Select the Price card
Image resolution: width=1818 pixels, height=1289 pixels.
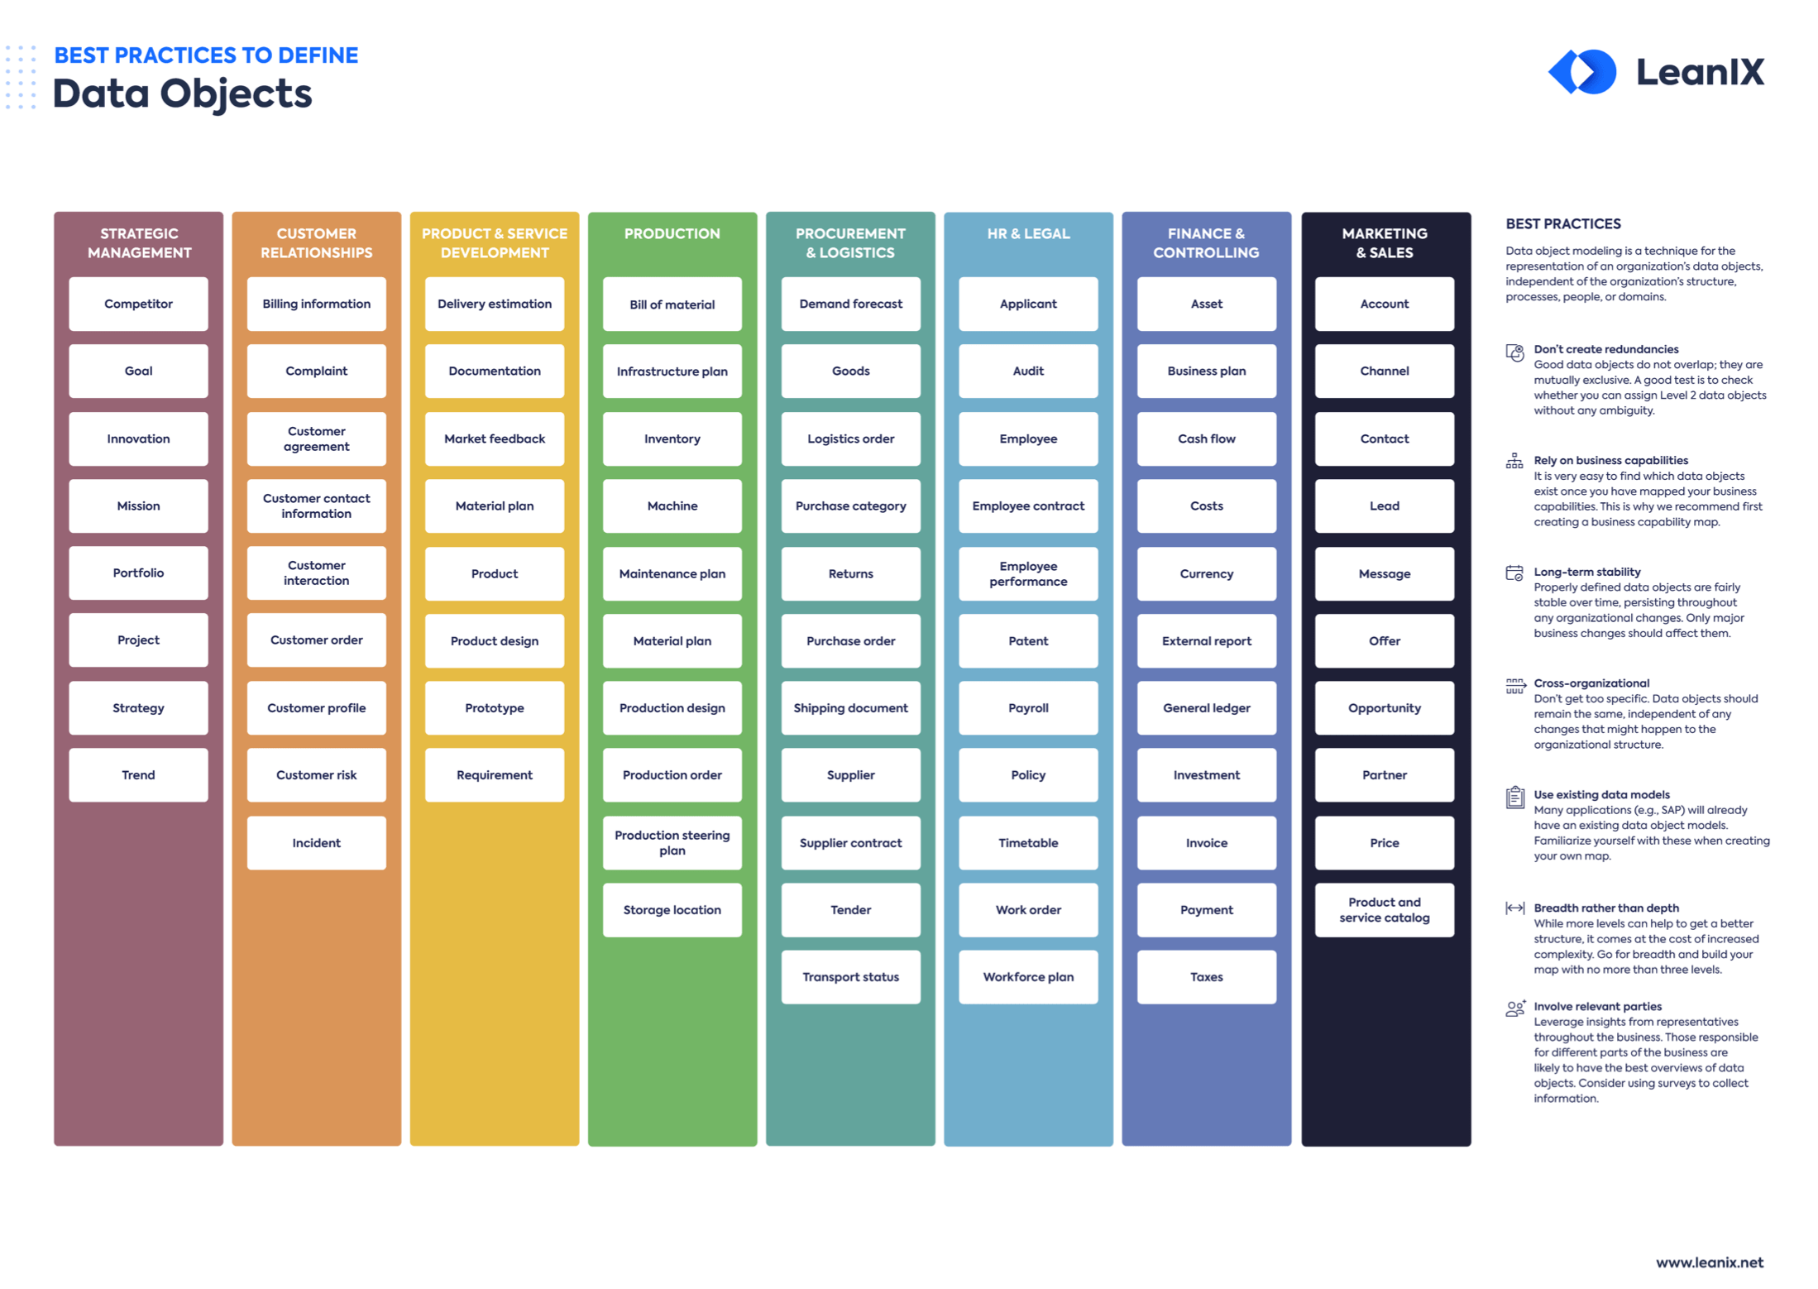(x=1383, y=842)
